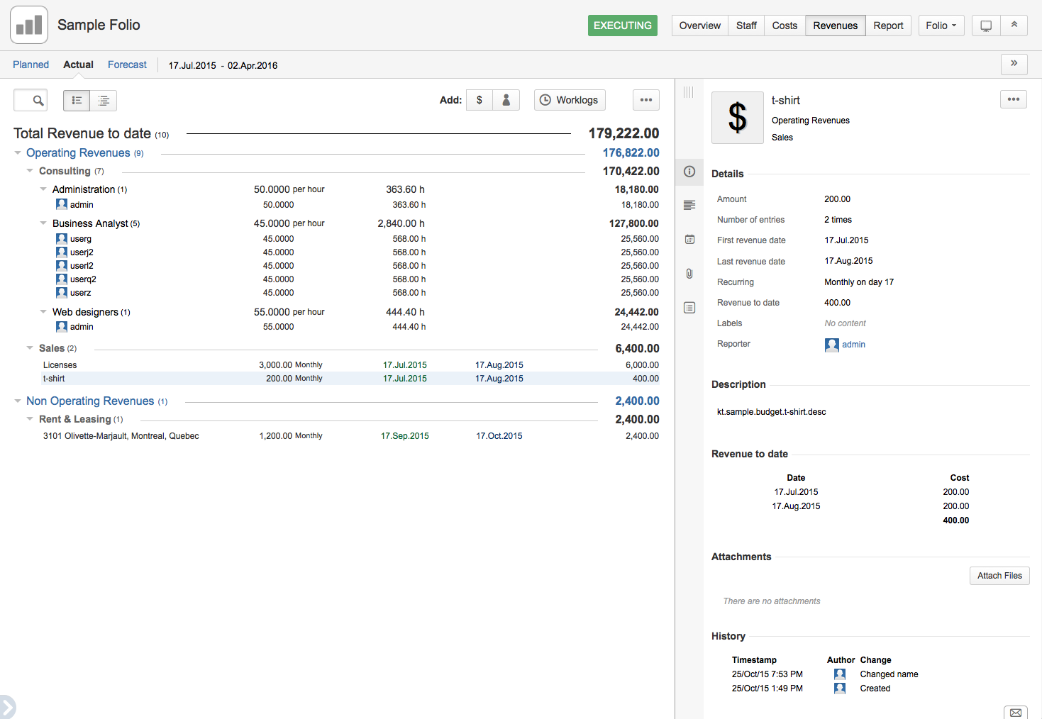Collapse the Business Analyst section
The width and height of the screenshot is (1042, 719).
point(43,223)
